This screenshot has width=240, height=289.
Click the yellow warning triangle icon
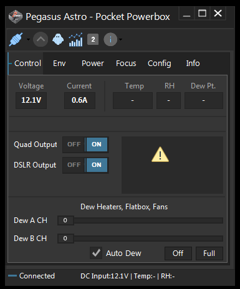[x=160, y=154]
